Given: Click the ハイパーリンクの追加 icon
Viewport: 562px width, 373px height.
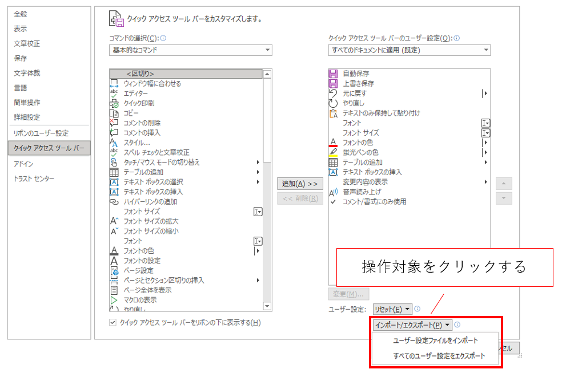Looking at the screenshot, I should point(114,201).
